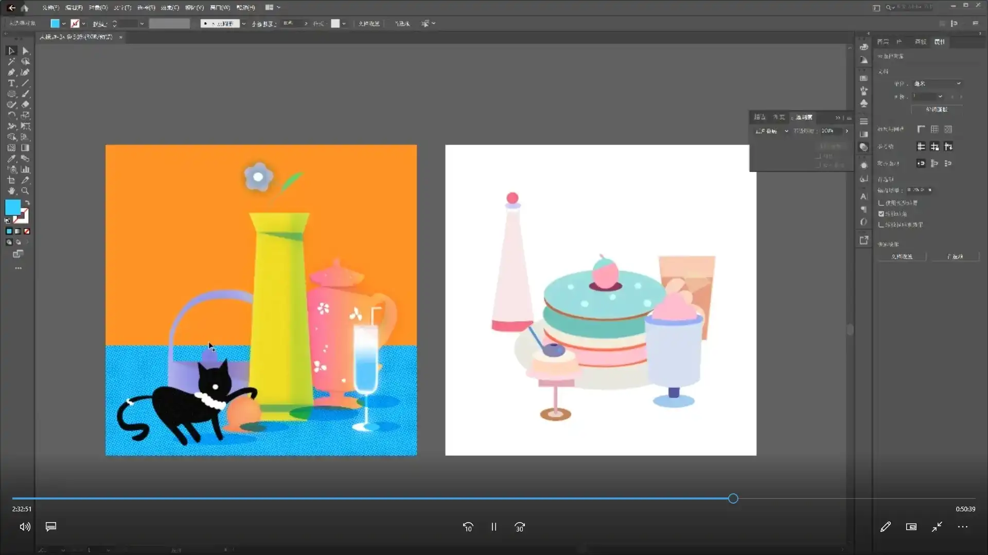The height and width of the screenshot is (555, 988).
Task: Select the Direct Selection tool
Action: (25, 51)
